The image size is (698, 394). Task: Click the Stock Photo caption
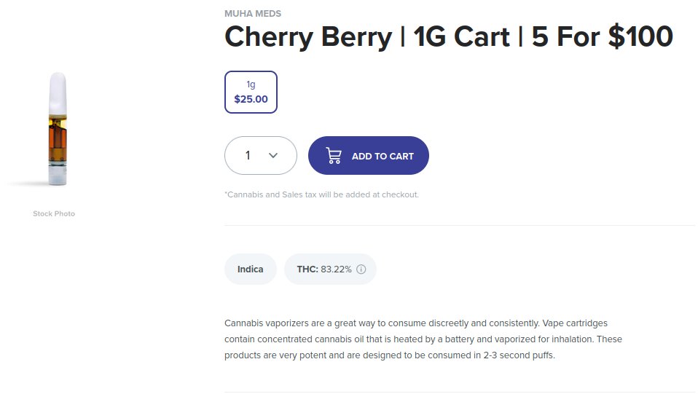click(x=54, y=213)
